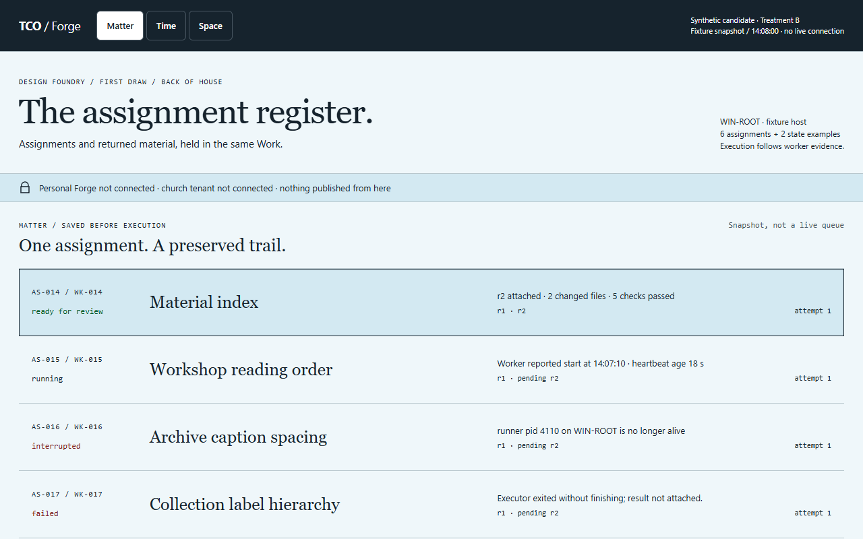
Task: Click the worker start and heartbeat age message
Action: tap(600, 364)
